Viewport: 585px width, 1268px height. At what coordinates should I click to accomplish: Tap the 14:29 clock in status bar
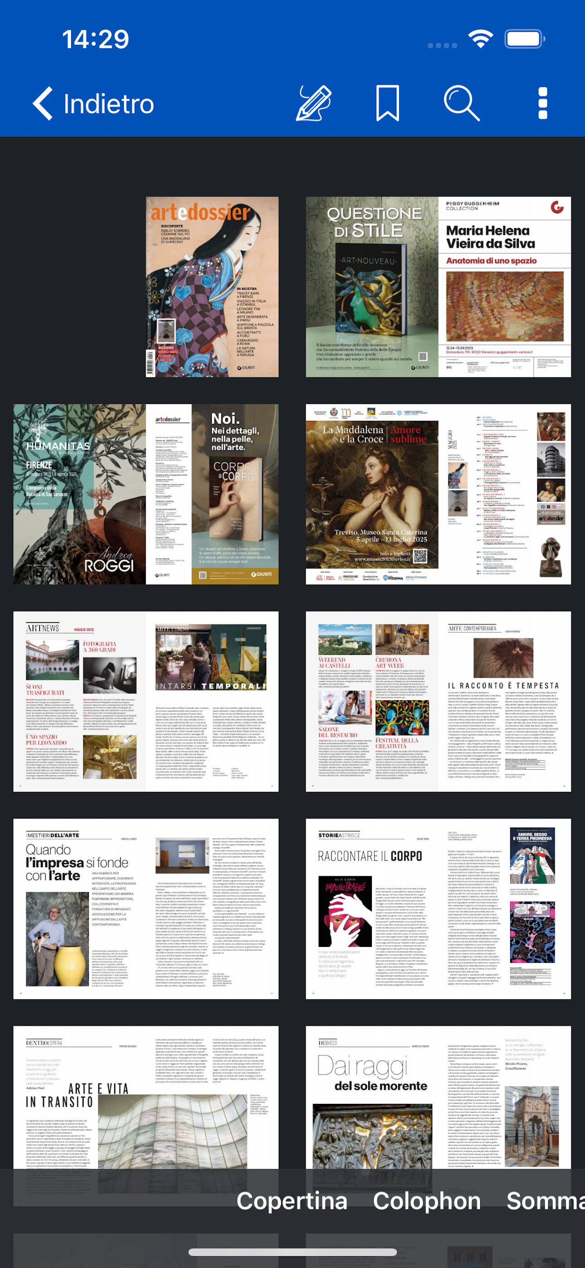point(96,39)
